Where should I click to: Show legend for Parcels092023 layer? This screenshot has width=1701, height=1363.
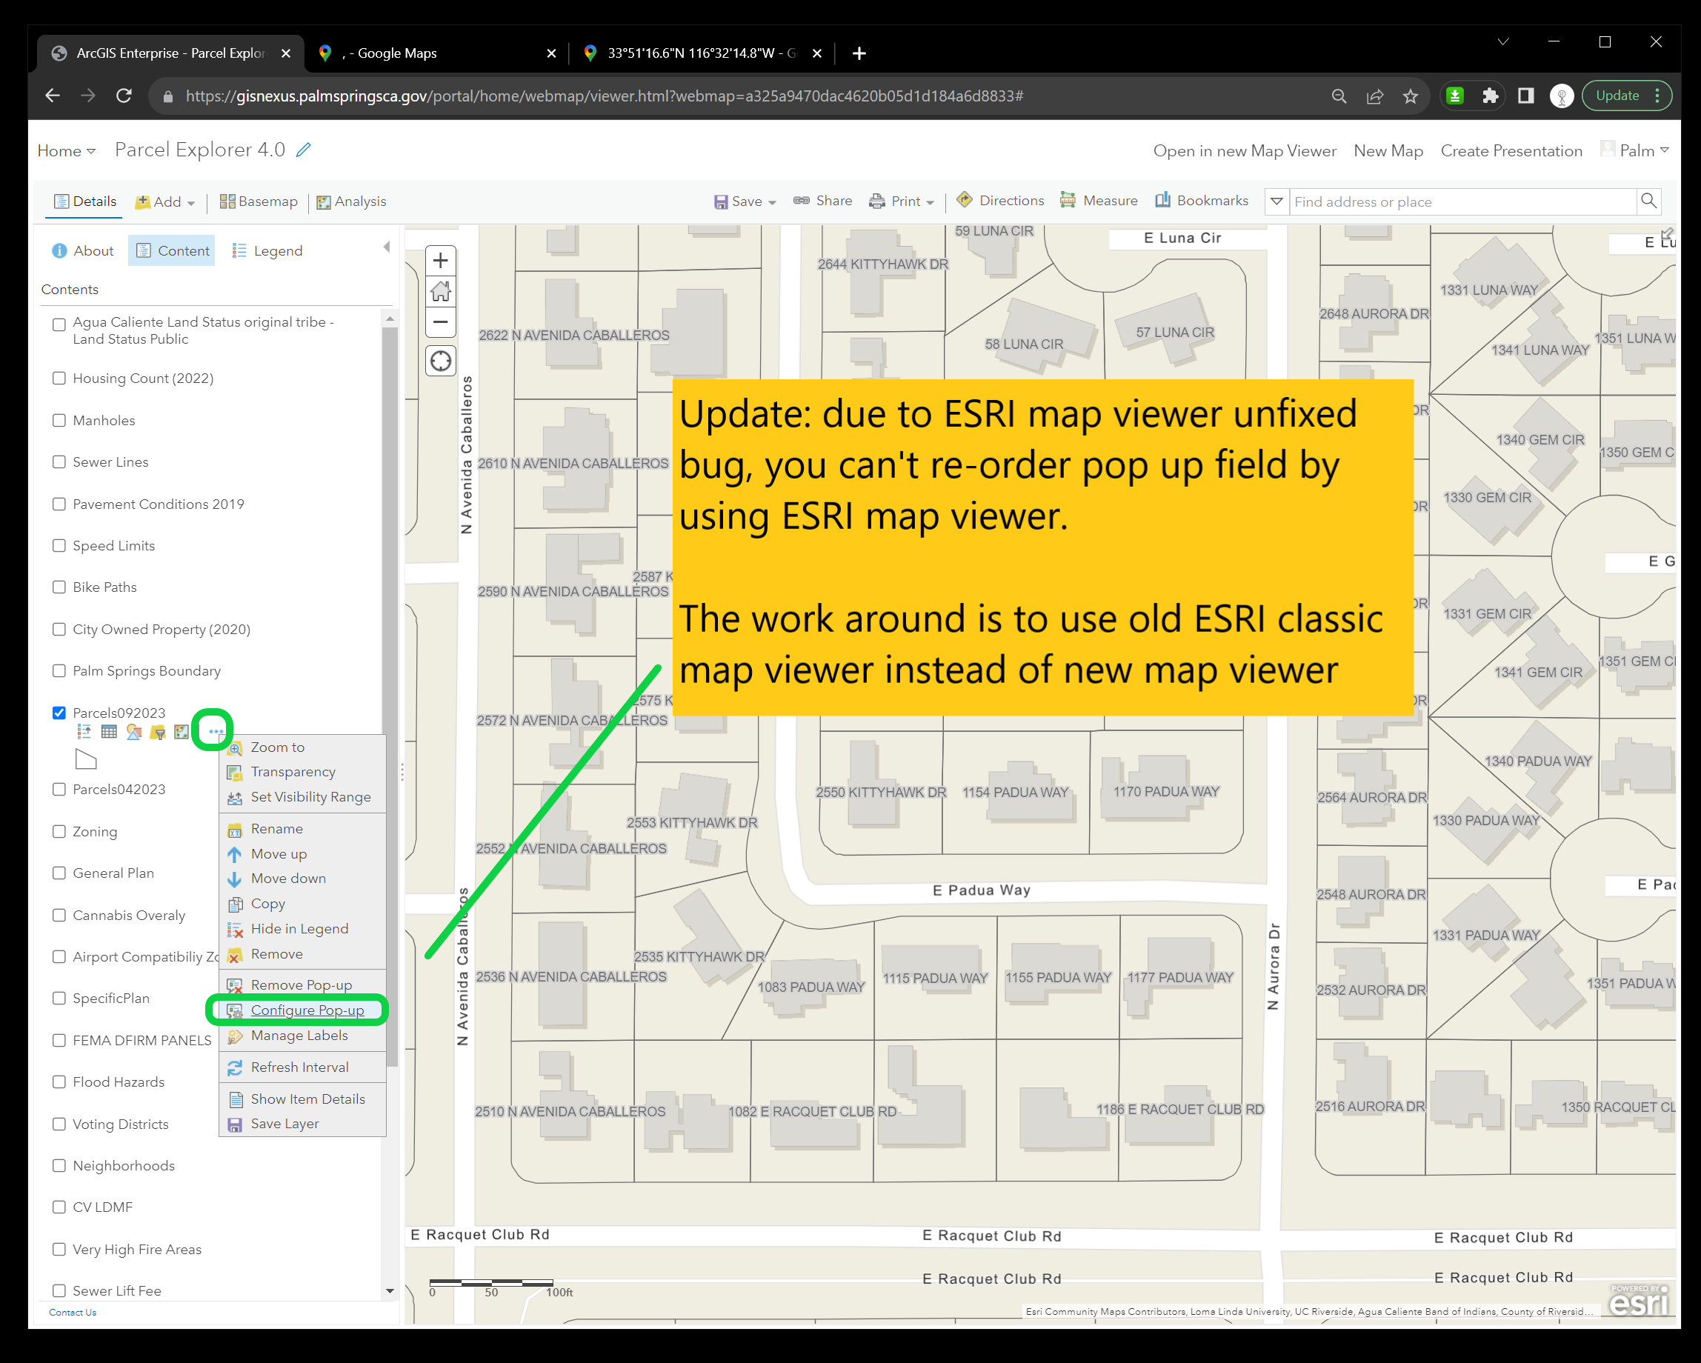(x=84, y=731)
